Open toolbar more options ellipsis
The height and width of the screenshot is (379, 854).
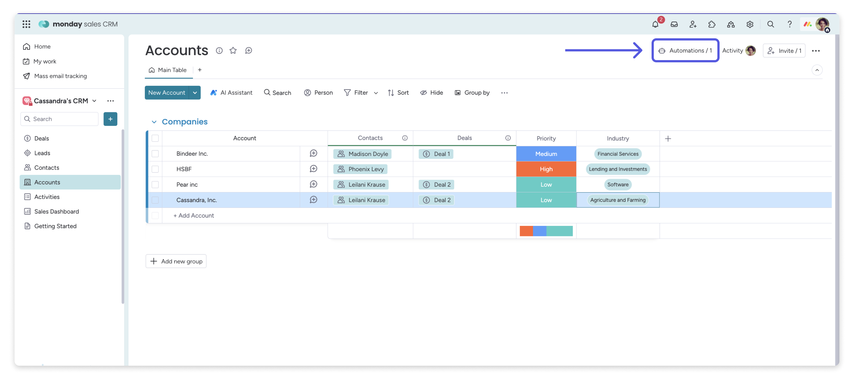click(x=504, y=93)
